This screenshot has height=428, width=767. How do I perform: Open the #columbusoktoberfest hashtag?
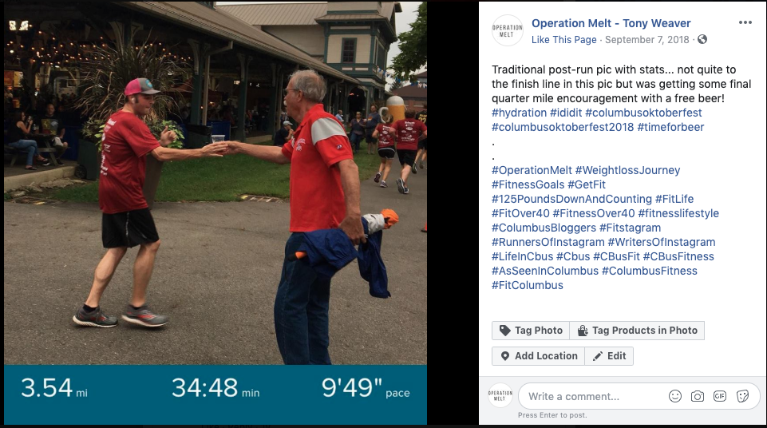click(643, 113)
